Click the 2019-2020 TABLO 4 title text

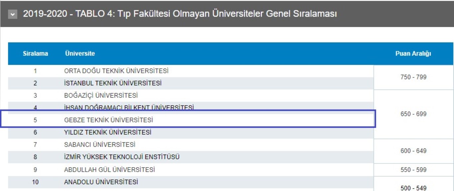180,14
